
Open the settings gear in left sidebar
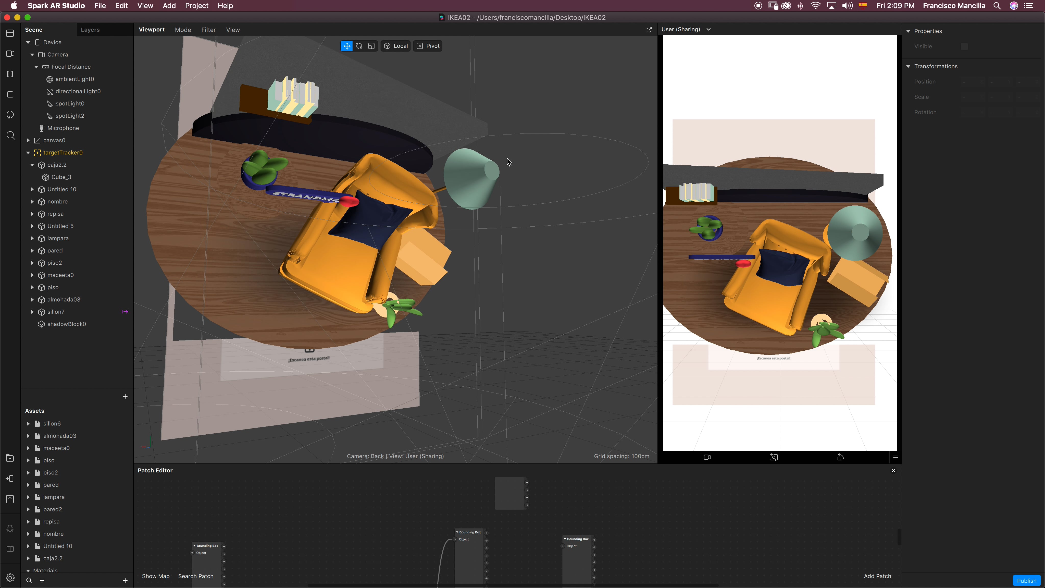10,578
